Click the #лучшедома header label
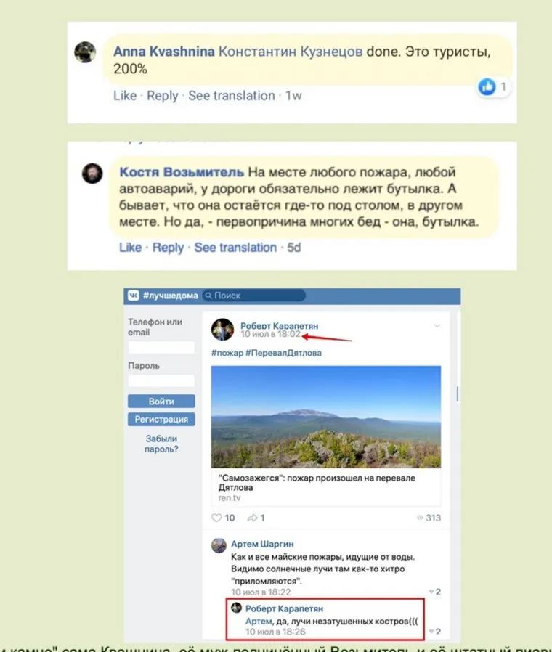 tap(170, 296)
